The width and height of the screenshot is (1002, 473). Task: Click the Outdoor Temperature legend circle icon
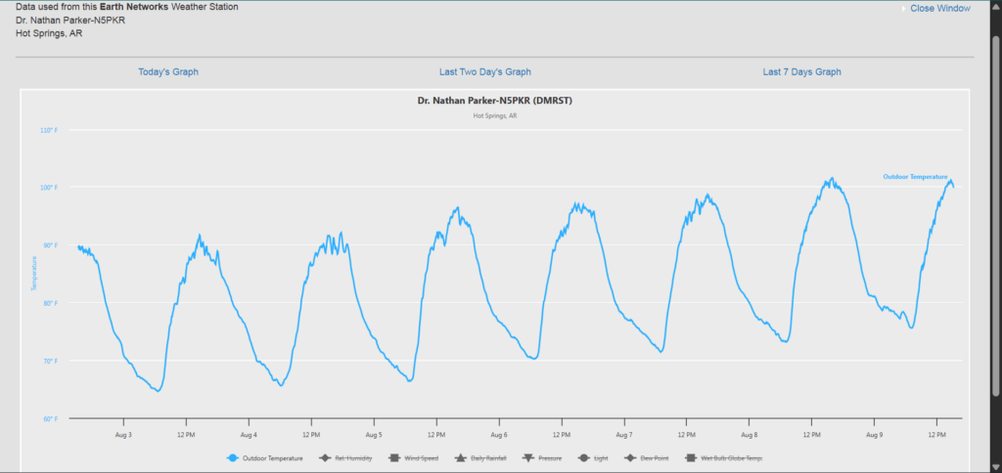[x=233, y=457]
